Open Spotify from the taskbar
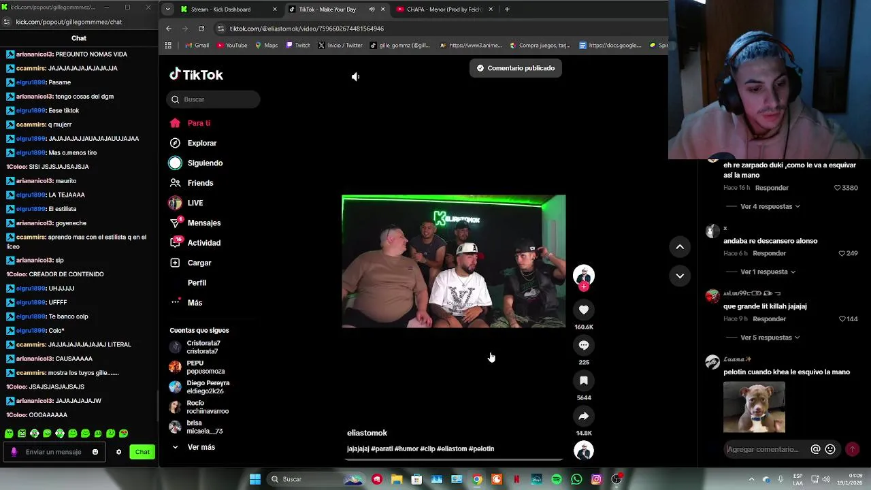The image size is (871, 490). click(x=557, y=479)
